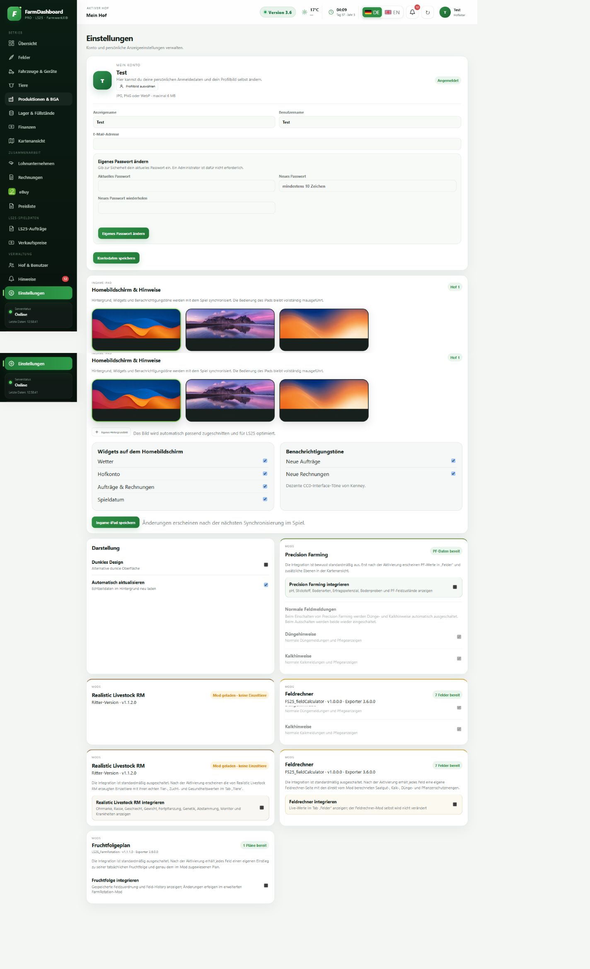Disable the Wetter widget checkbox
The image size is (590, 969).
pos(265,461)
